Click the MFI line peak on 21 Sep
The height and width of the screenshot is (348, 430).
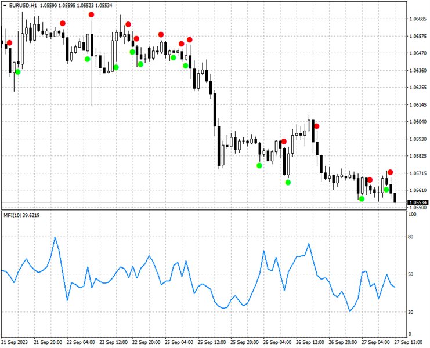[55, 237]
